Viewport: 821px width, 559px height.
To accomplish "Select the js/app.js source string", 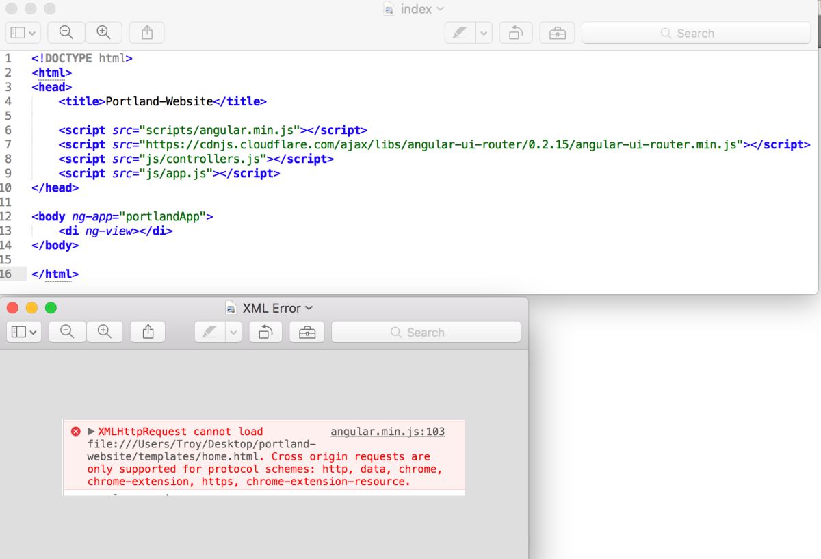I will pos(177,173).
